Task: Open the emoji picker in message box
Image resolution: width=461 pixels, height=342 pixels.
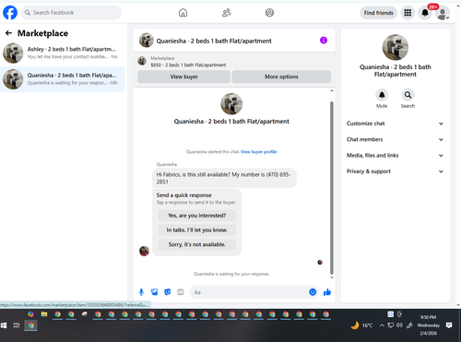Action: click(x=313, y=292)
